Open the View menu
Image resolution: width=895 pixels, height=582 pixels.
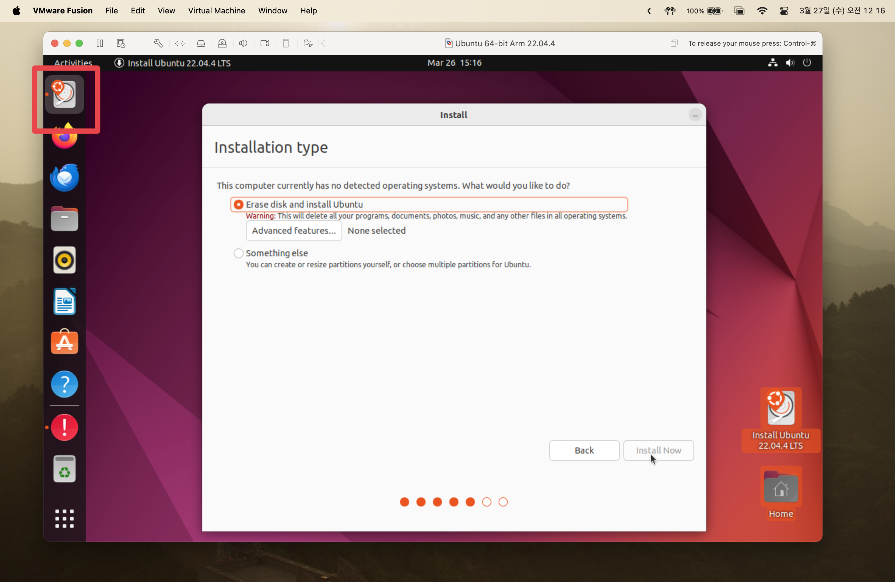coord(166,11)
